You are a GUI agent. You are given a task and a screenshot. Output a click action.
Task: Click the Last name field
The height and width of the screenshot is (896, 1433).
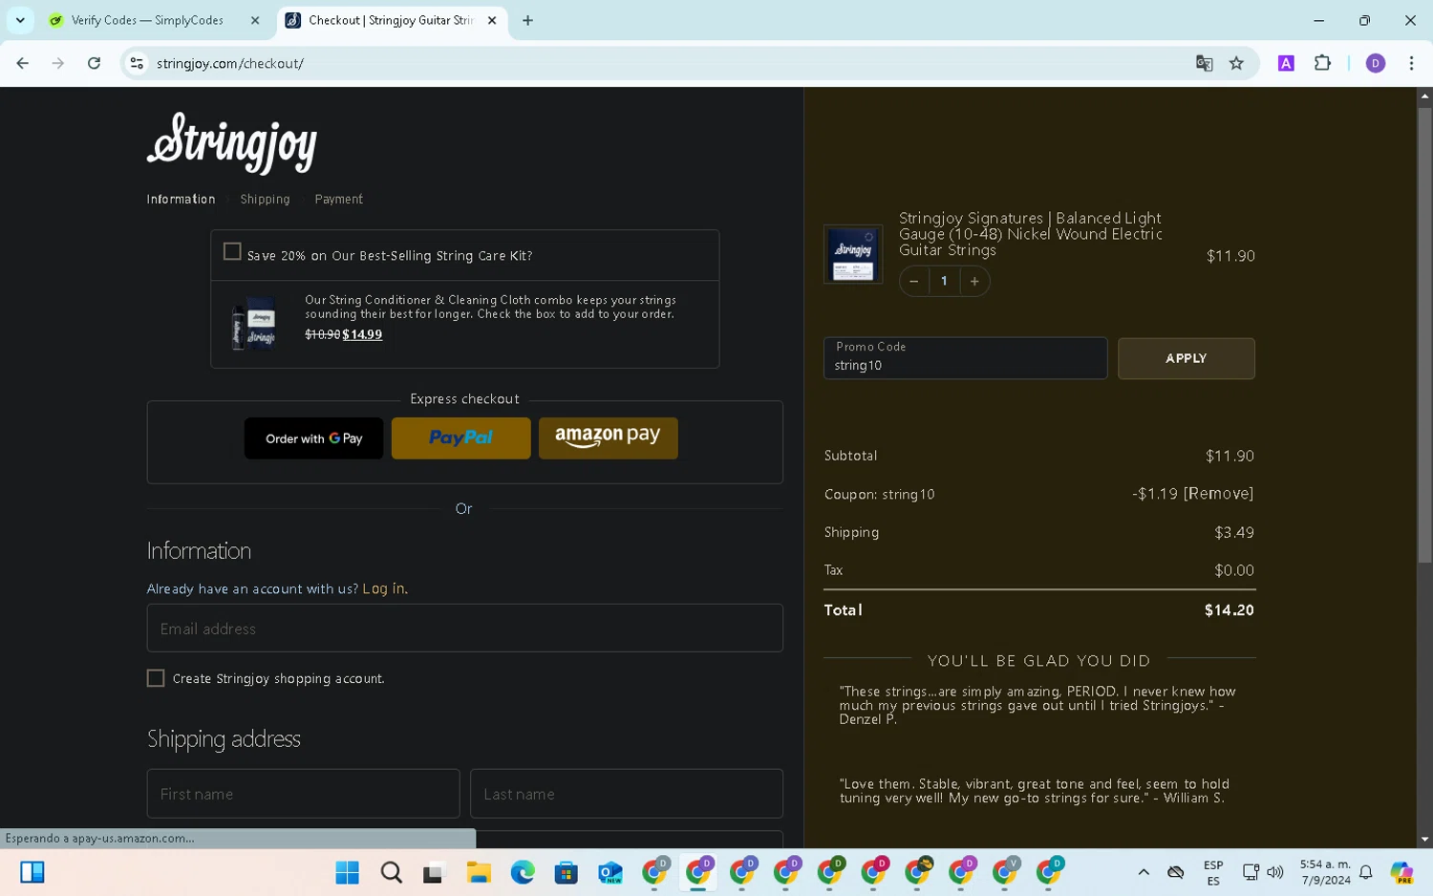pos(627,793)
